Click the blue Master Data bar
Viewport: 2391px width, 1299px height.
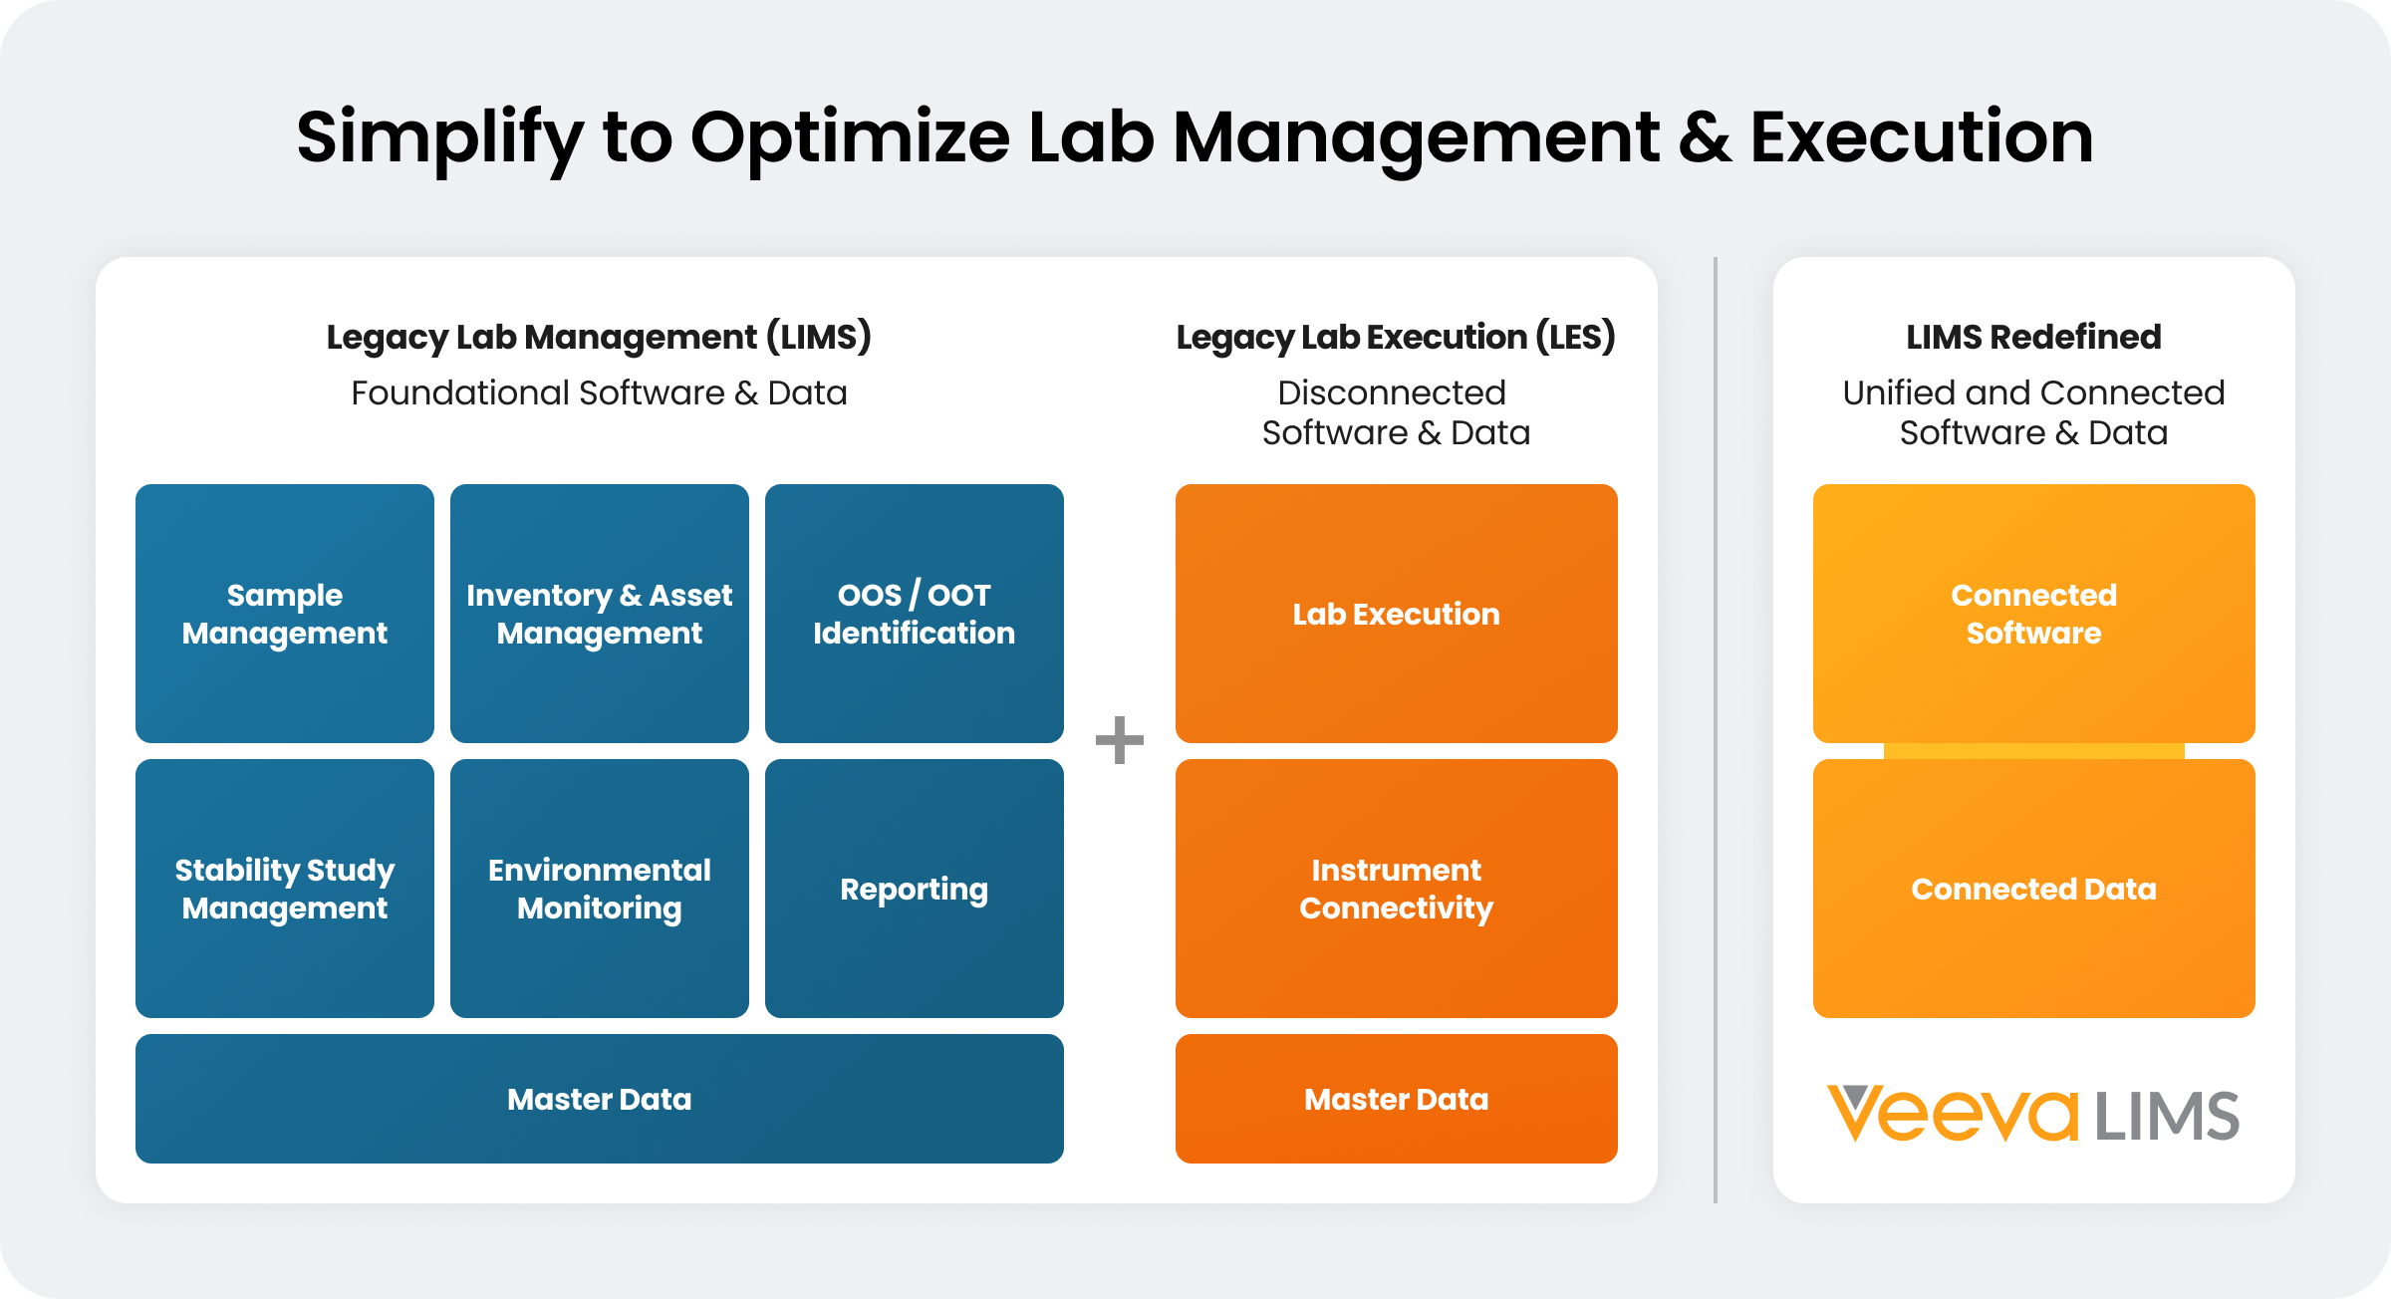(600, 1099)
